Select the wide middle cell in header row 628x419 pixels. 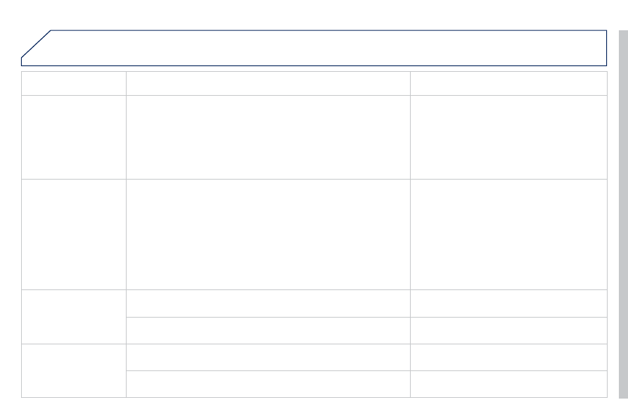(x=268, y=83)
